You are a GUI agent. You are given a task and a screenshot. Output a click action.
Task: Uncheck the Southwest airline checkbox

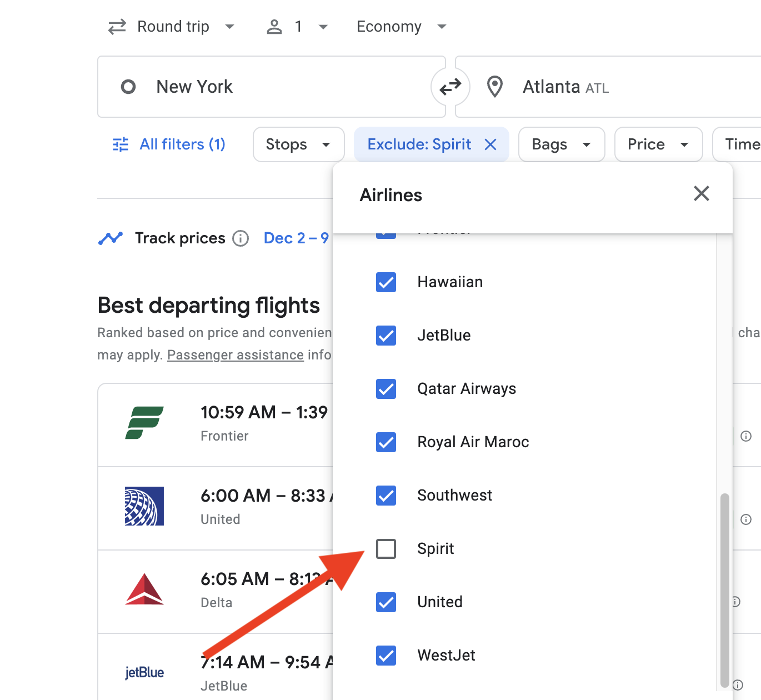click(386, 496)
